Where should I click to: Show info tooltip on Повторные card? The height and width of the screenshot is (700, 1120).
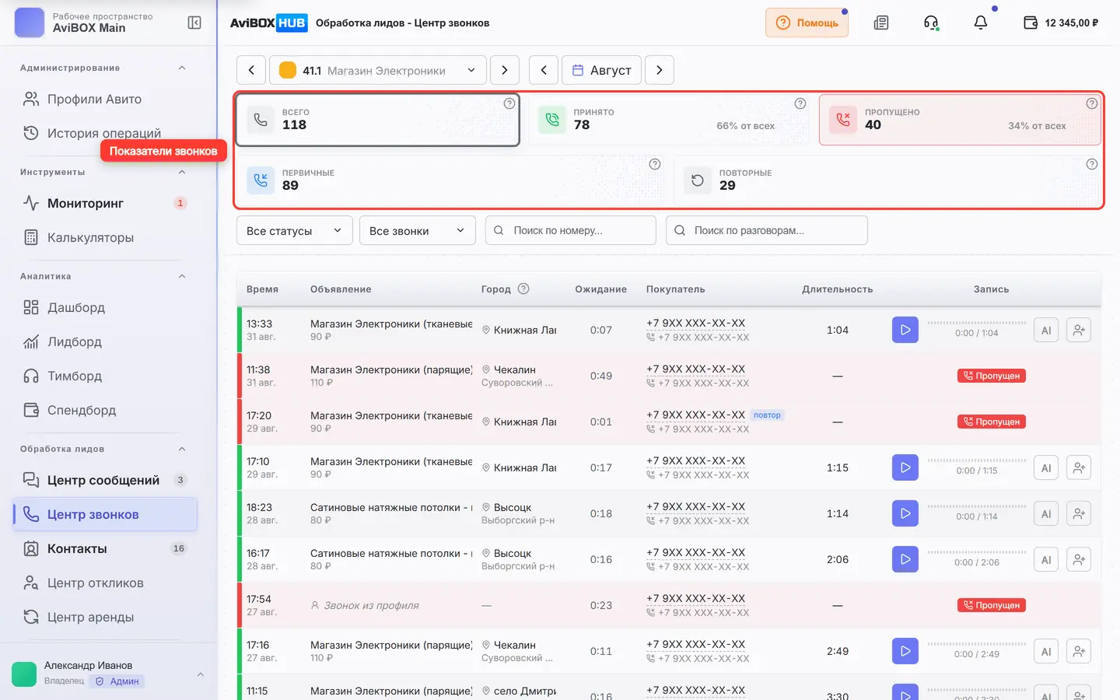(1092, 164)
